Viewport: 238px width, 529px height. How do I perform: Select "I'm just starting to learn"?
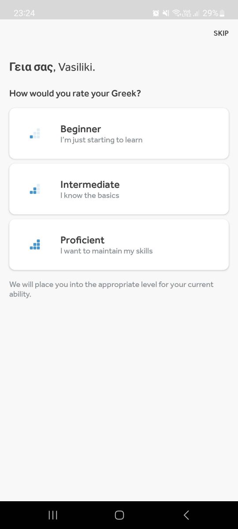pyautogui.click(x=101, y=140)
